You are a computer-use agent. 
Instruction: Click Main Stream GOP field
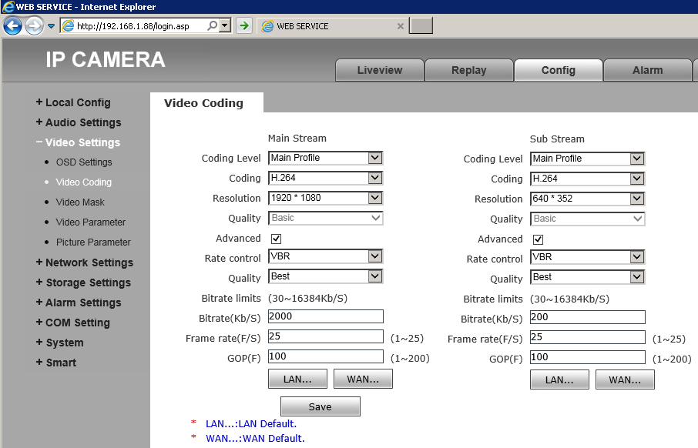325,356
